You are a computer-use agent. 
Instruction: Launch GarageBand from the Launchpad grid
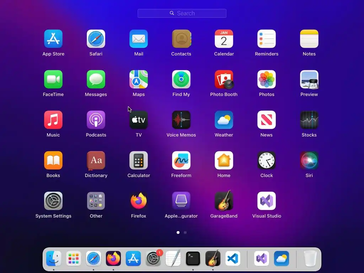[224, 200]
